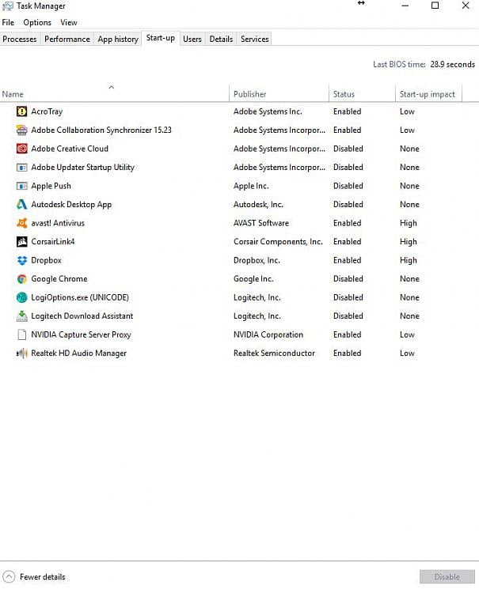Select 'Realtek HD Audio Manager' entry

pyautogui.click(x=78, y=353)
